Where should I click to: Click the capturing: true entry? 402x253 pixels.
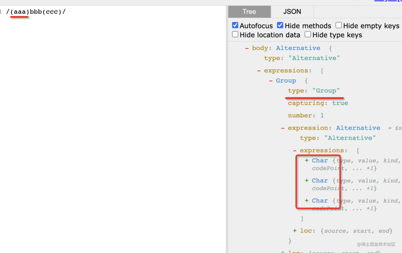tap(318, 103)
